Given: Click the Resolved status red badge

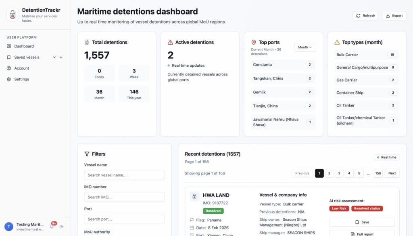Looking at the screenshot, I should pos(367,208).
